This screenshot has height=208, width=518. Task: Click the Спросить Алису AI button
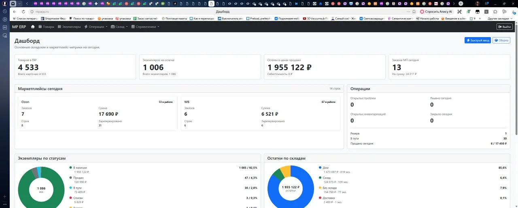[x=436, y=12]
